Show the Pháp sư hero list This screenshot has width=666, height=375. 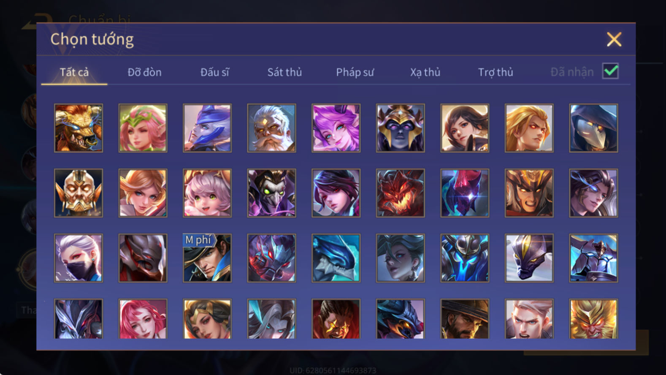(x=355, y=72)
